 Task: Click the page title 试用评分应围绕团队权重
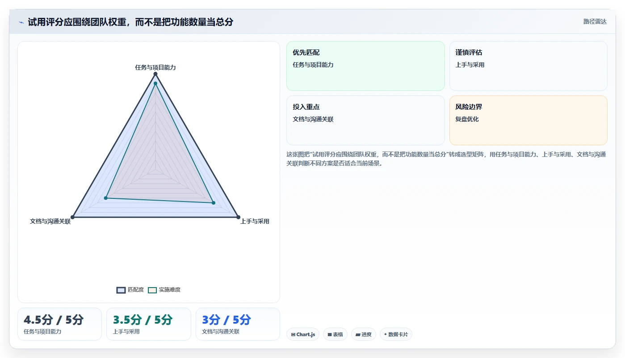(x=130, y=22)
